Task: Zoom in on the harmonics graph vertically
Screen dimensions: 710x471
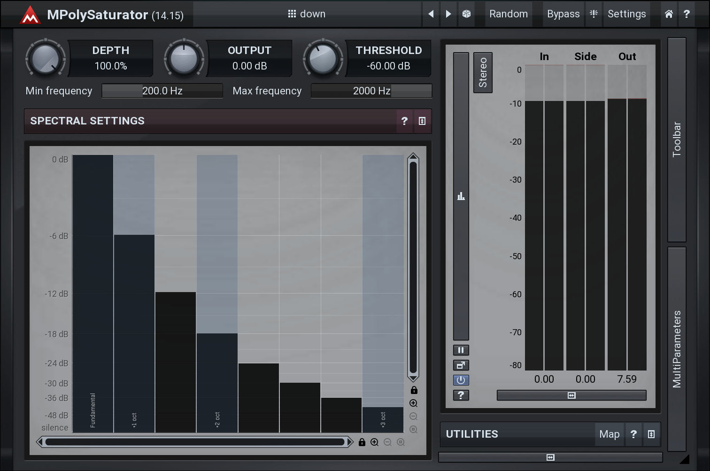Action: [x=413, y=403]
